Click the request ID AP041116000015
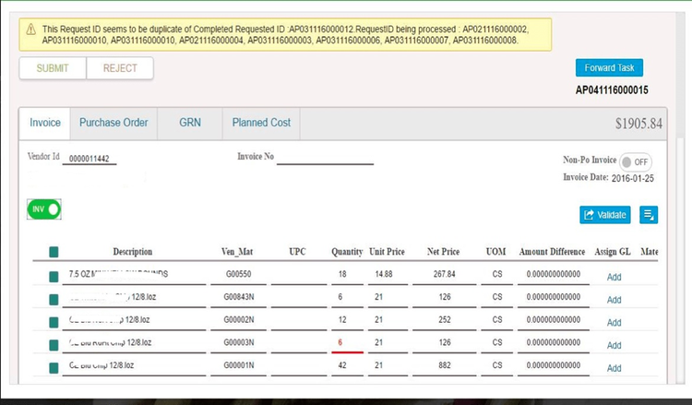The height and width of the screenshot is (405, 692). (612, 90)
